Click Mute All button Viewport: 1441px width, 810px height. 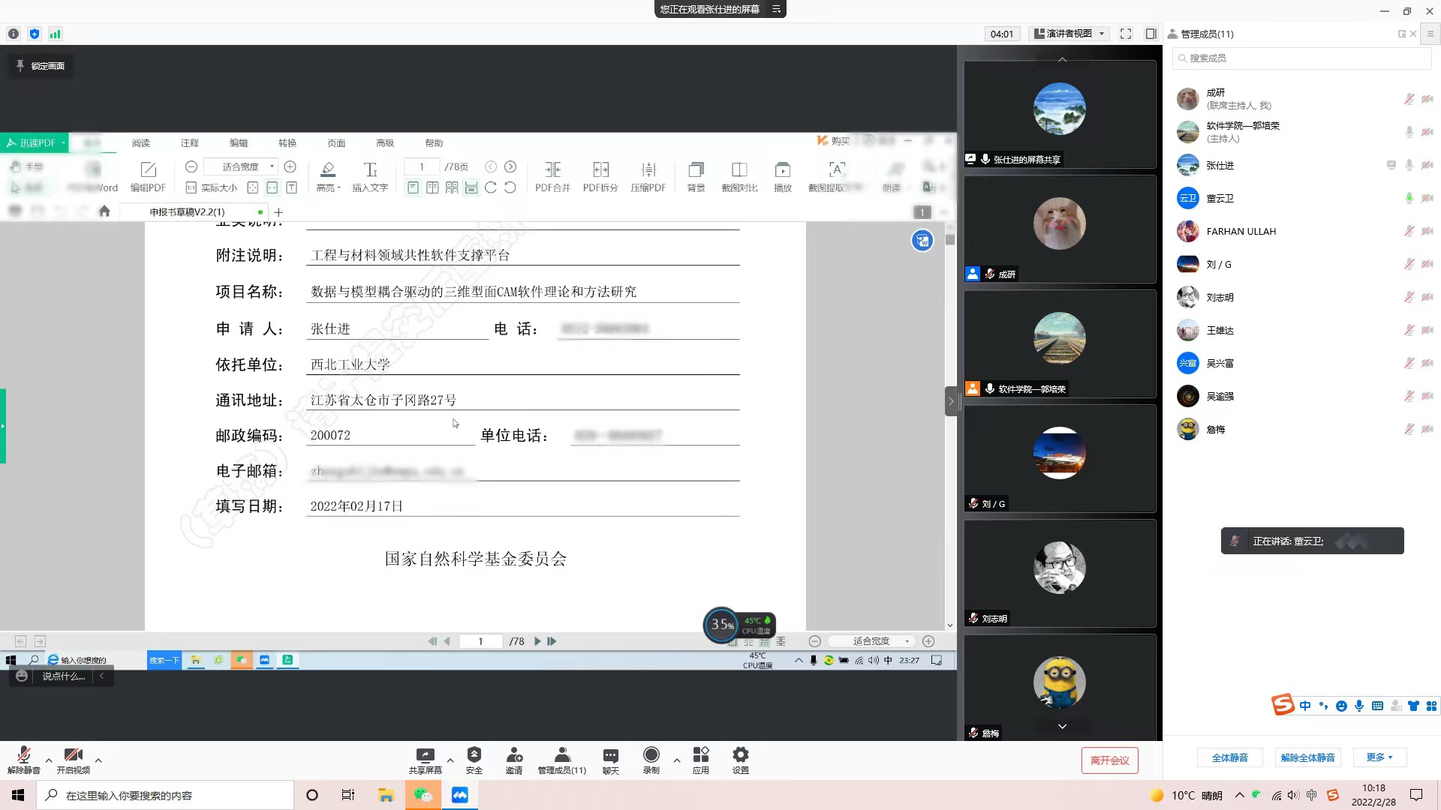click(x=1229, y=757)
